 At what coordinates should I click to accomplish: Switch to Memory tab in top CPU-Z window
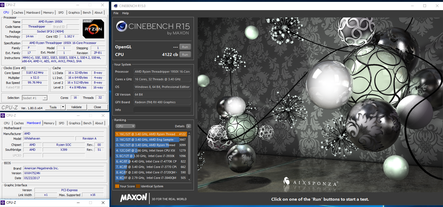(x=48, y=13)
